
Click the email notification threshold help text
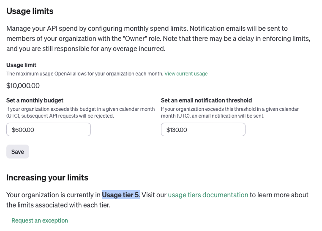coord(229,112)
